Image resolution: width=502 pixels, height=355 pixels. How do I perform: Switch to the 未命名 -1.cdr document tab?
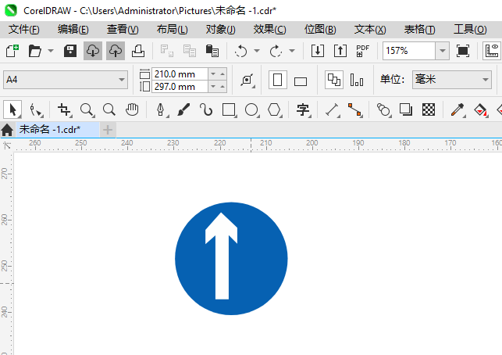(58, 130)
